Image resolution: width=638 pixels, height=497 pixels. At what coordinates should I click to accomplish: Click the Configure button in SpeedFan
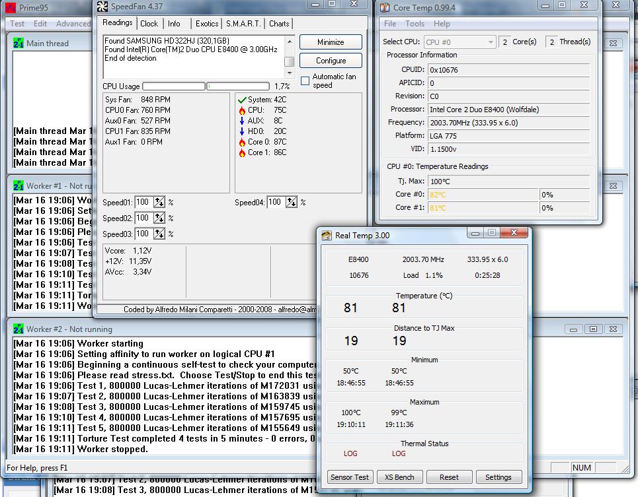(331, 61)
